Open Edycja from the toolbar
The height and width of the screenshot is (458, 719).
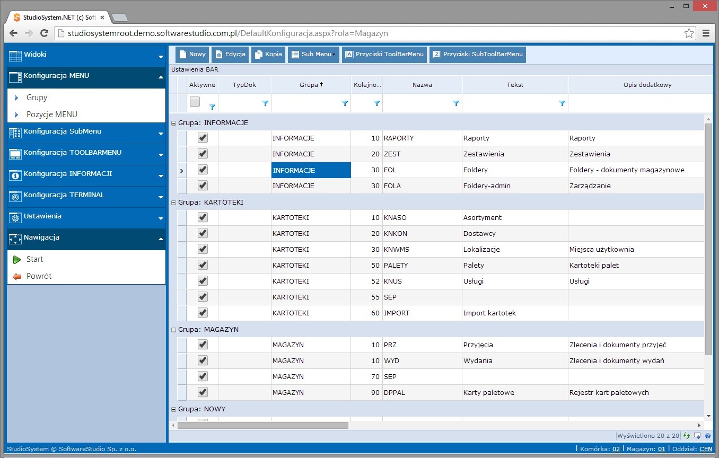click(x=230, y=55)
